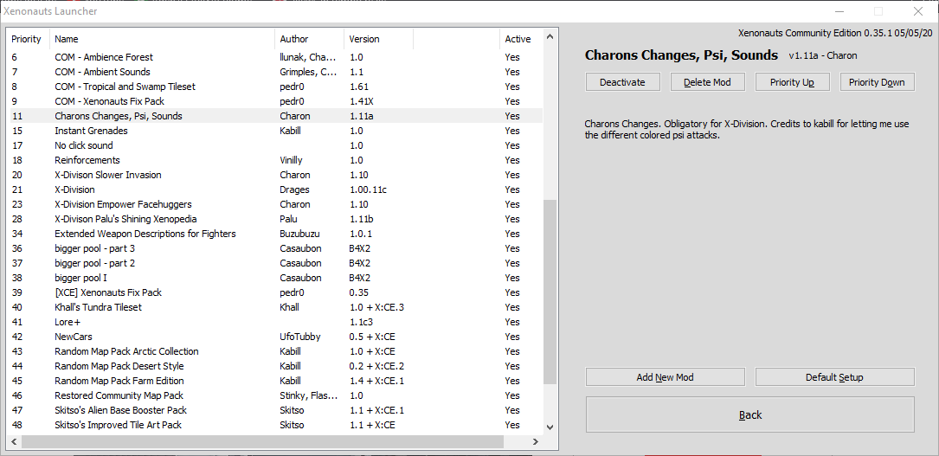The height and width of the screenshot is (456, 939).
Task: Select bigger pool - part 2 row
Action: (275, 263)
